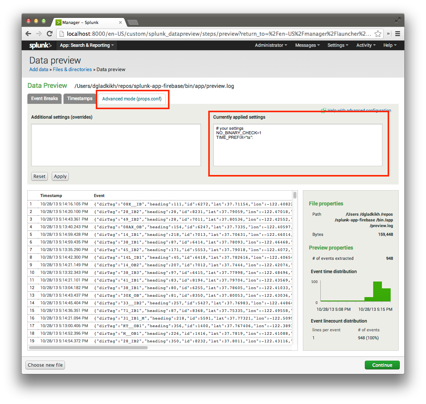Select event row with timestamp 5:13:04.182 PM

[x=160, y=288]
